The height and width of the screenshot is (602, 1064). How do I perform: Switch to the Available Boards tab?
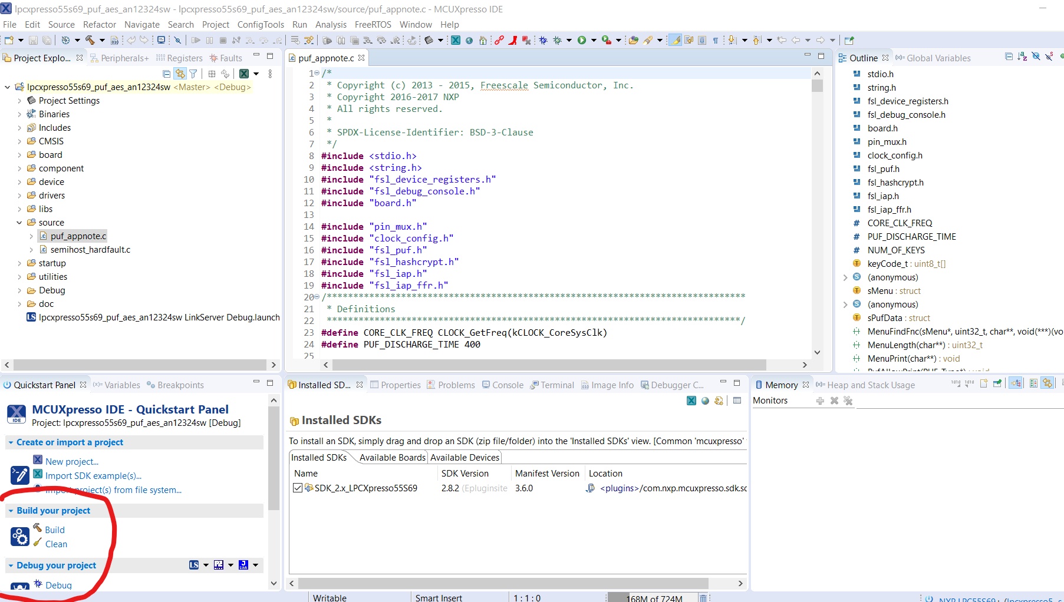coord(392,457)
